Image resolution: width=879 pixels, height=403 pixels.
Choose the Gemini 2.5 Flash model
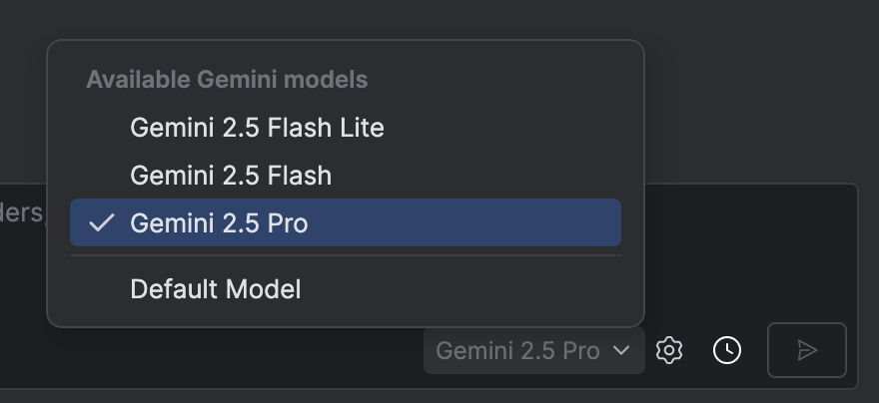pos(231,176)
